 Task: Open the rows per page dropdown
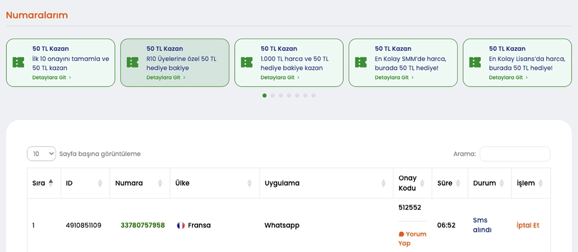[42, 154]
